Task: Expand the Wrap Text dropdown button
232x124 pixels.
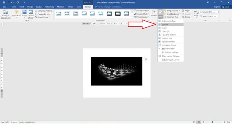Action: point(160,14)
